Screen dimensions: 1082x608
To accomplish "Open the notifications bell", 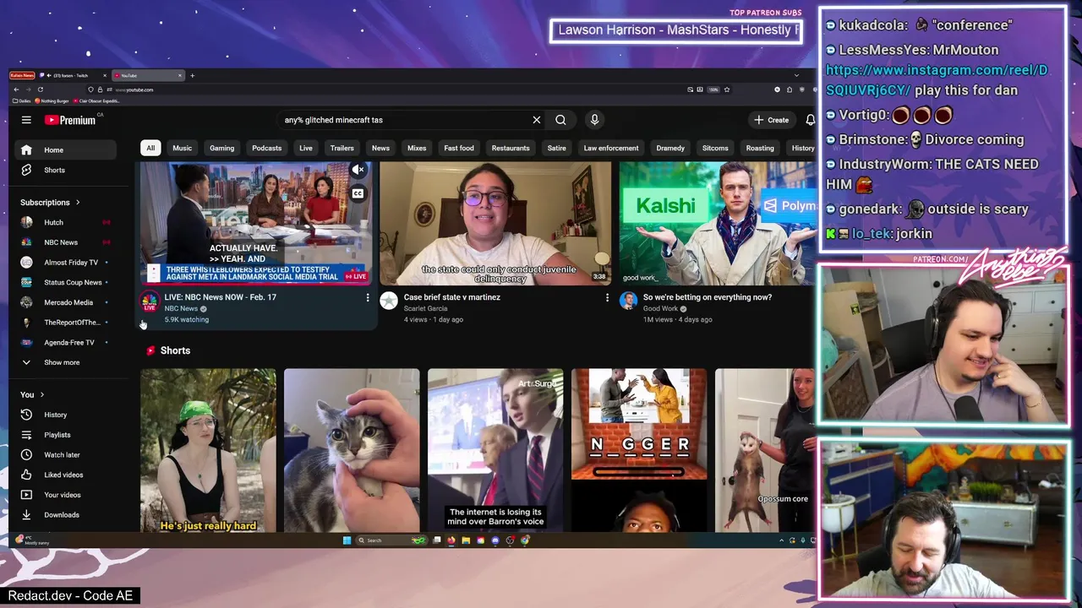I will click(x=810, y=120).
